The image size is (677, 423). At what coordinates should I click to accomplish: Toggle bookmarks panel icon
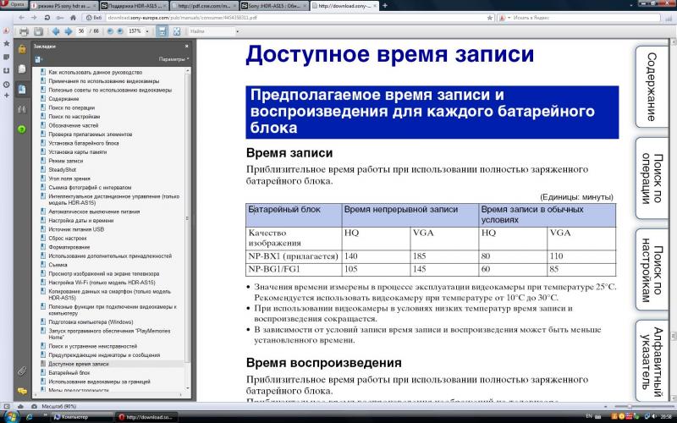point(22,90)
